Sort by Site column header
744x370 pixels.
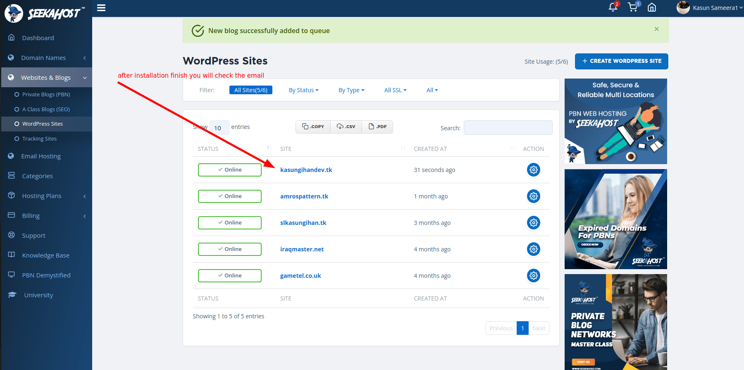[342, 149]
